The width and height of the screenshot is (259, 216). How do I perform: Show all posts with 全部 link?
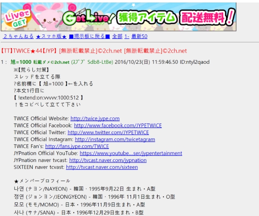117,36
